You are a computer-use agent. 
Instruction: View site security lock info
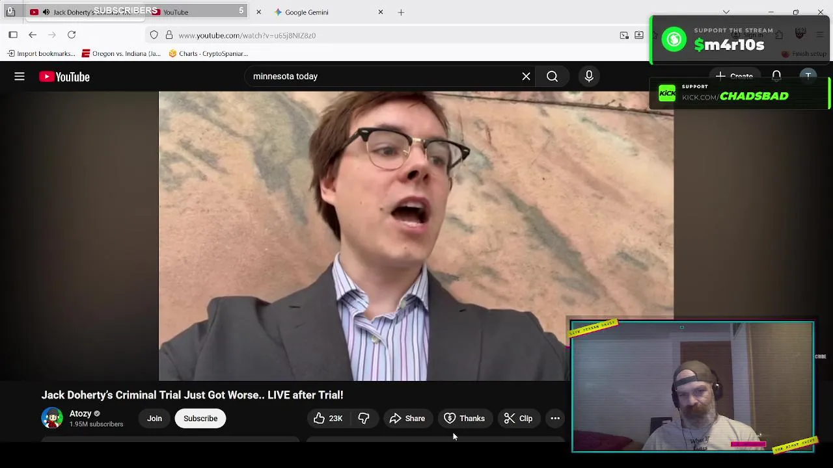169,35
